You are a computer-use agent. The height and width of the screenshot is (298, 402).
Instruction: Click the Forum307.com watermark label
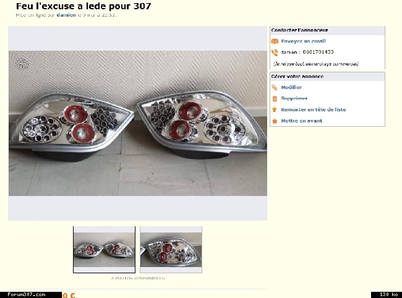pos(27,295)
